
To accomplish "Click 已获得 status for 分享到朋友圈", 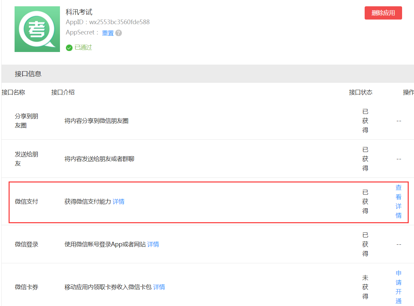I will [x=365, y=121].
